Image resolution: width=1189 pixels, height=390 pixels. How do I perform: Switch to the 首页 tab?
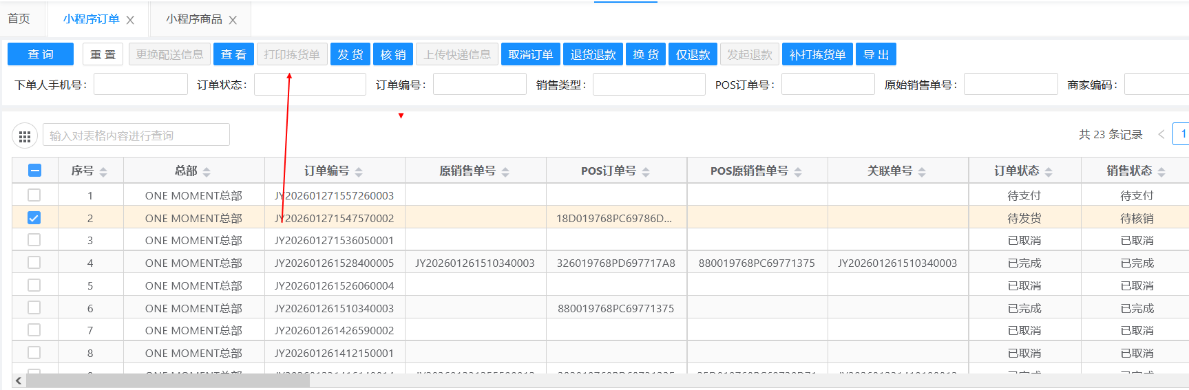coord(19,19)
